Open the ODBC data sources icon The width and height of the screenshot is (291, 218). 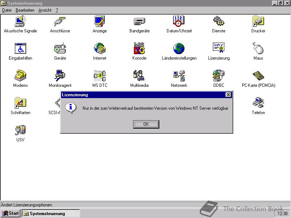(219, 76)
